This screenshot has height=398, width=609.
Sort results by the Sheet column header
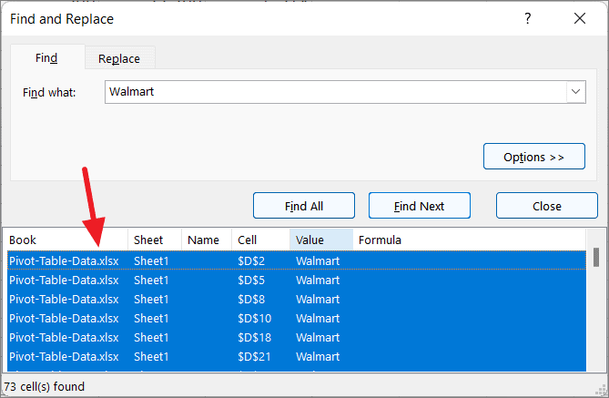click(155, 240)
